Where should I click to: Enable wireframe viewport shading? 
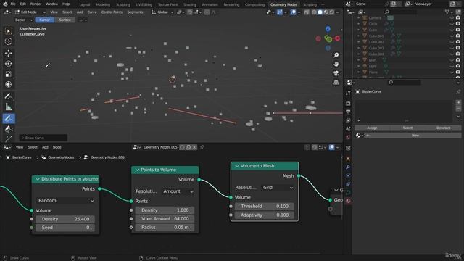pos(314,12)
